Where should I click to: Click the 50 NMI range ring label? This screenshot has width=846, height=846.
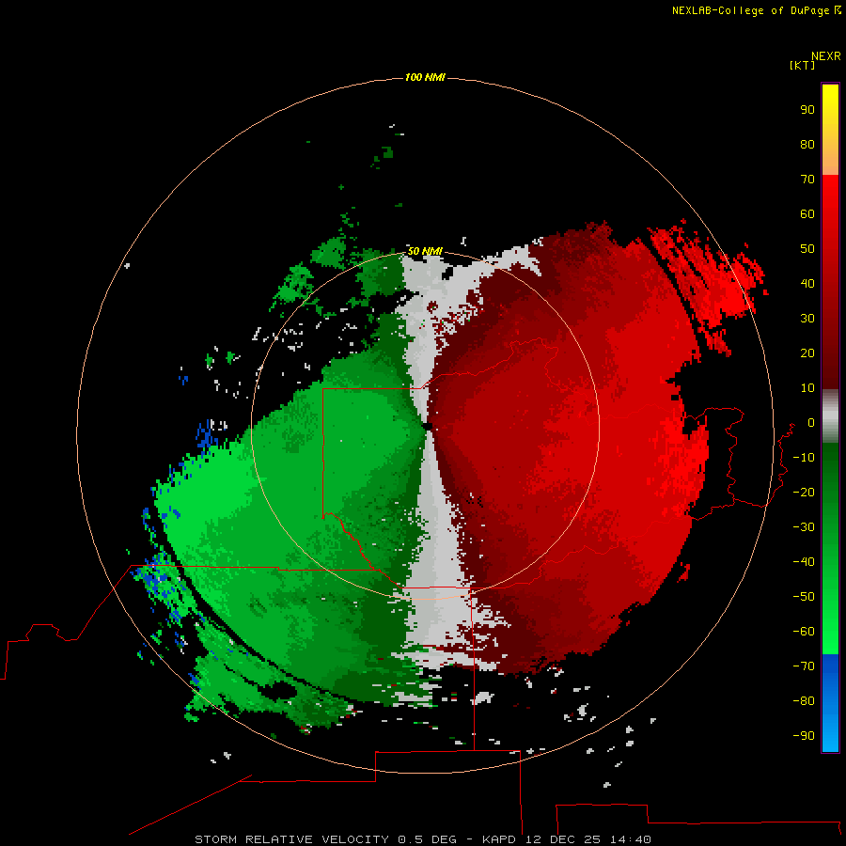pos(425,251)
